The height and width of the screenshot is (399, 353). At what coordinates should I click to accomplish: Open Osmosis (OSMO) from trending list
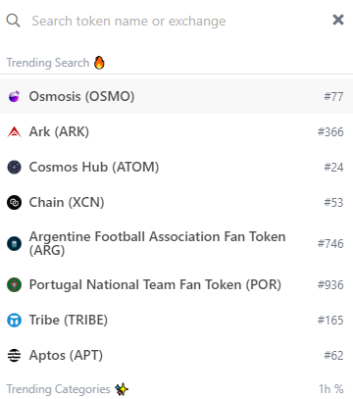pyautogui.click(x=176, y=96)
